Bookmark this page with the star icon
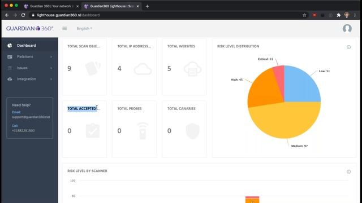 click(304, 15)
